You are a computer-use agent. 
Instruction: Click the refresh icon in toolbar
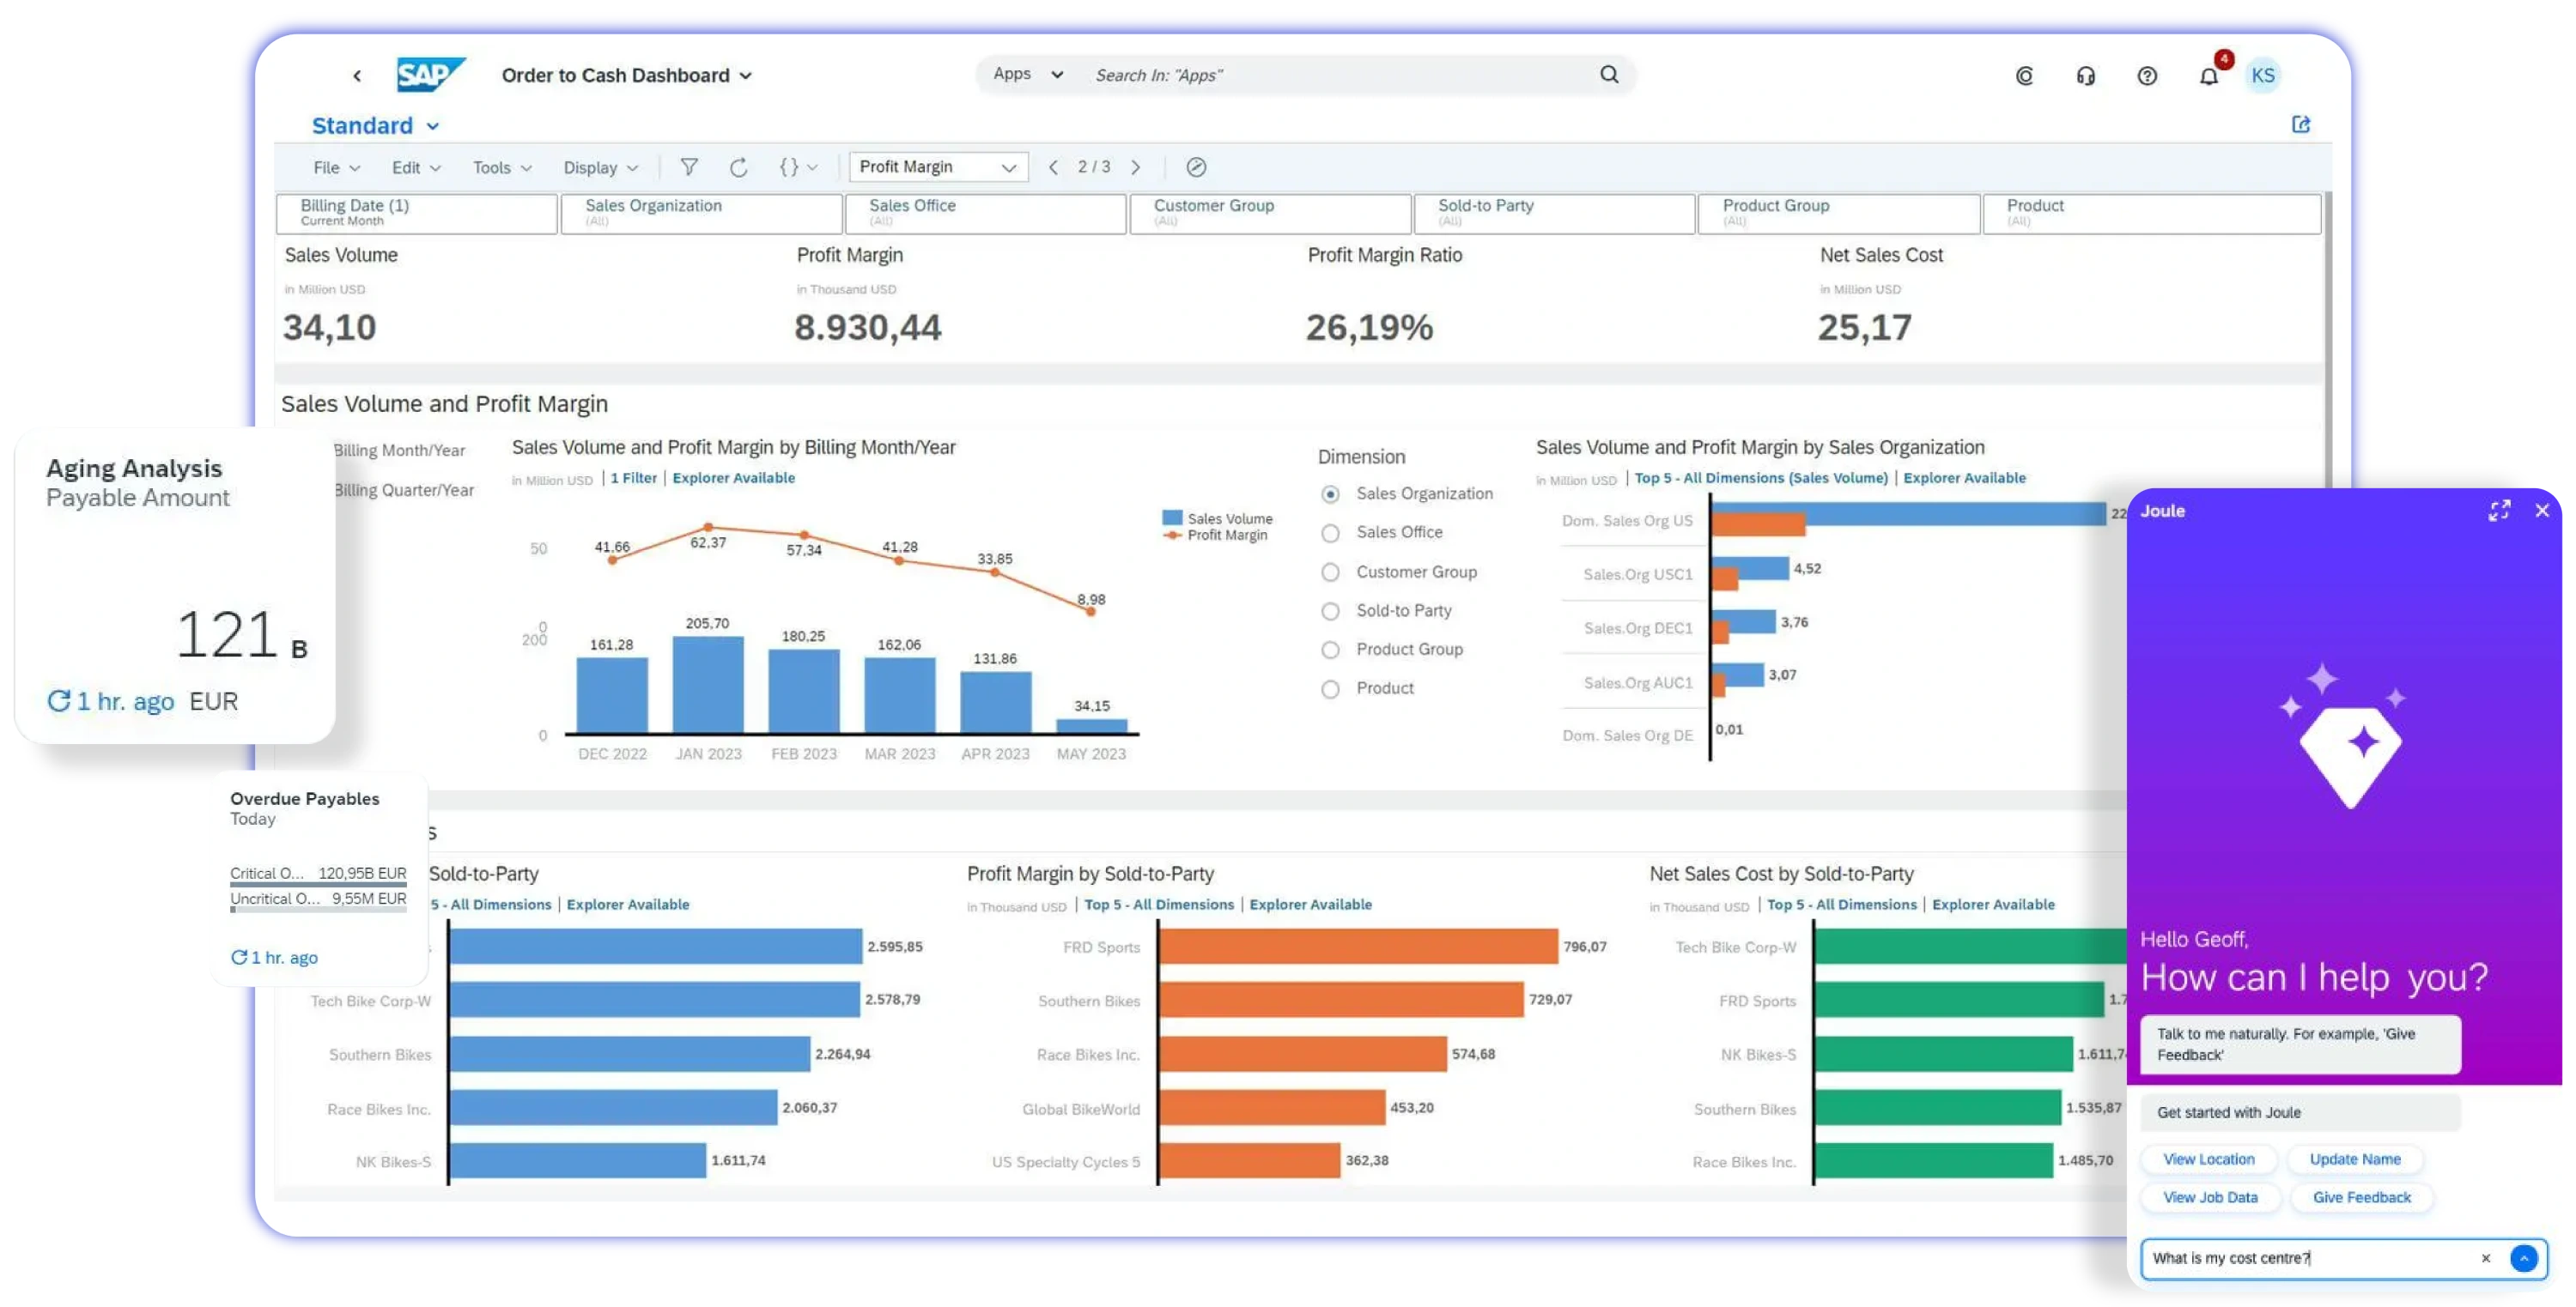pos(738,166)
